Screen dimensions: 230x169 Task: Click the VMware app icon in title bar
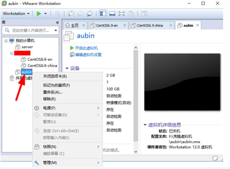click(x=4, y=3)
